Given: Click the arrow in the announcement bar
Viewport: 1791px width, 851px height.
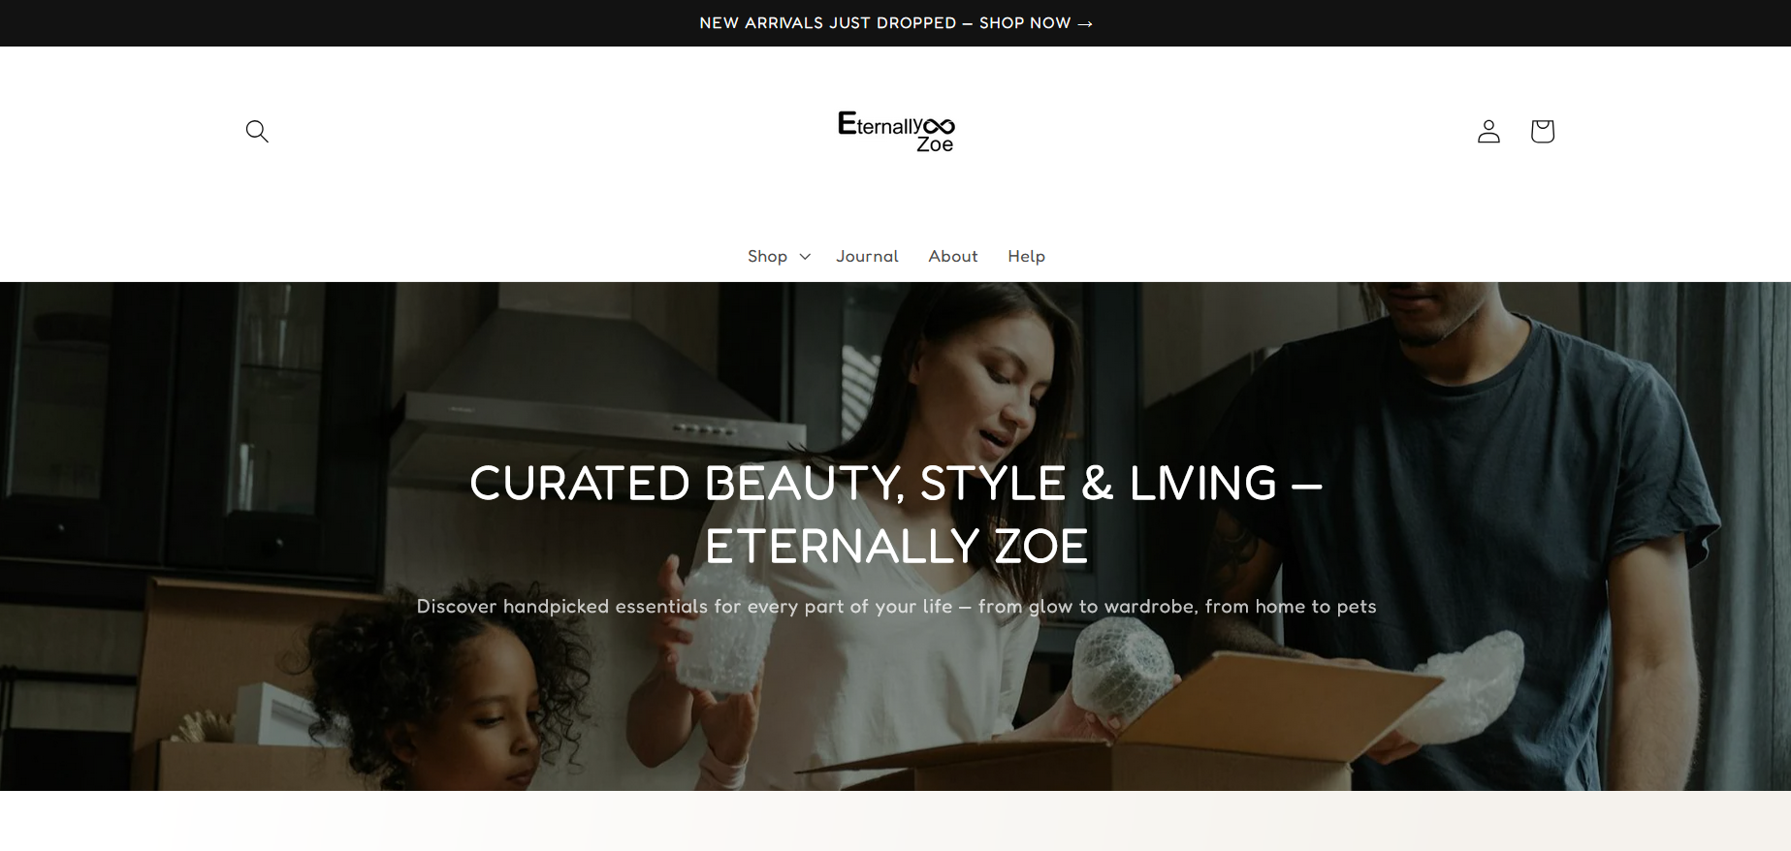Looking at the screenshot, I should tap(1085, 23).
